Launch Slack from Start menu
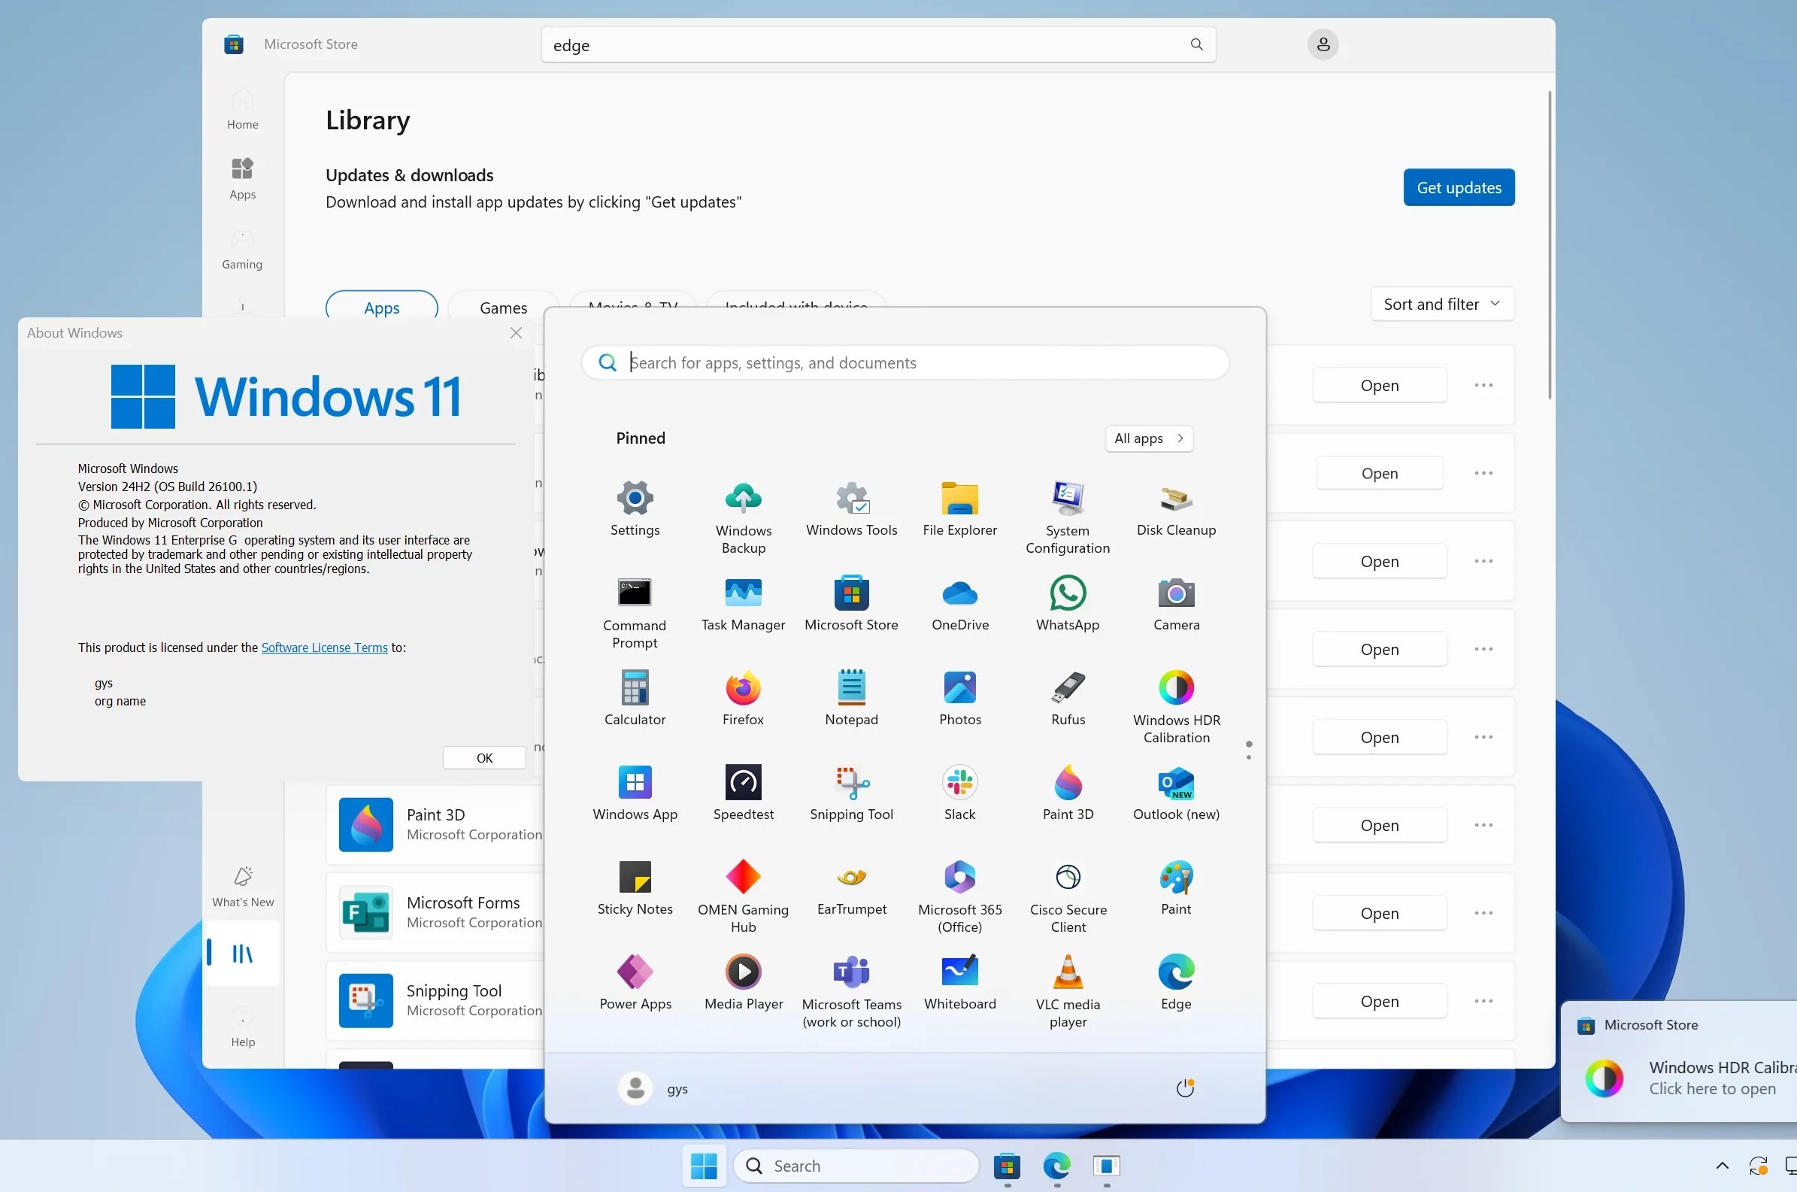 959,793
